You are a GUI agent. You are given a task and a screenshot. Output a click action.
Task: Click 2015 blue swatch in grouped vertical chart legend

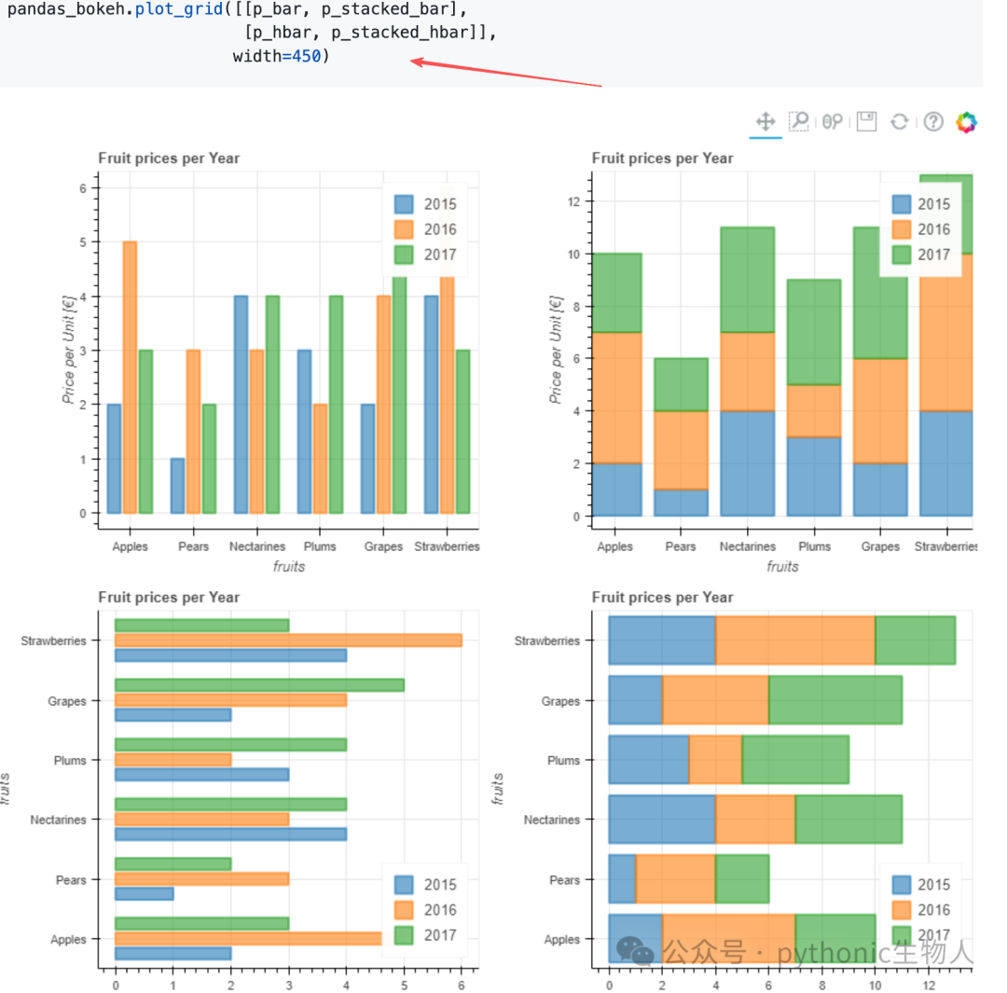point(404,204)
